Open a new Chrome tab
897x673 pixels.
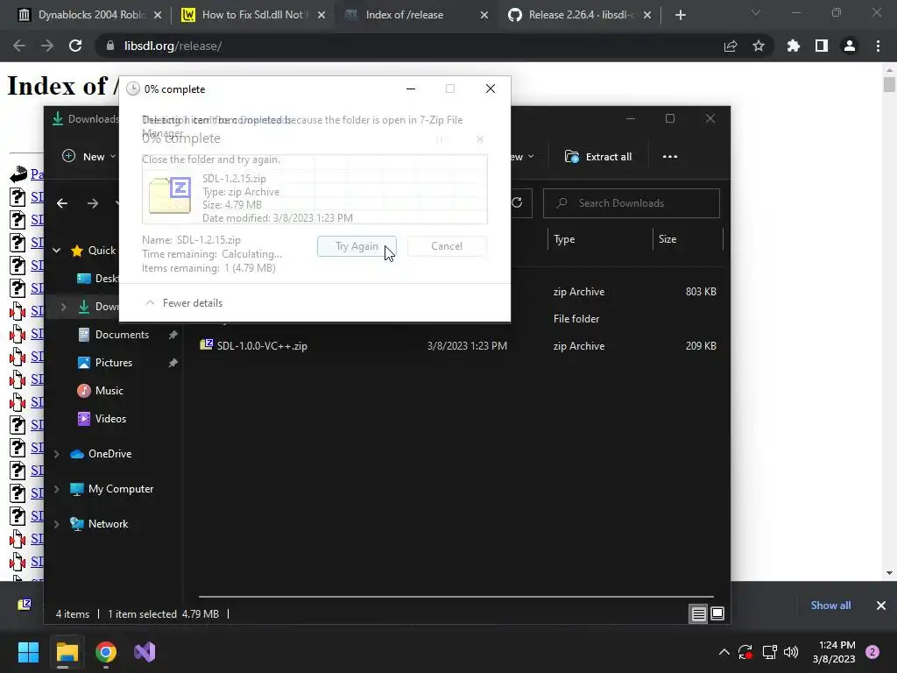[x=680, y=15]
